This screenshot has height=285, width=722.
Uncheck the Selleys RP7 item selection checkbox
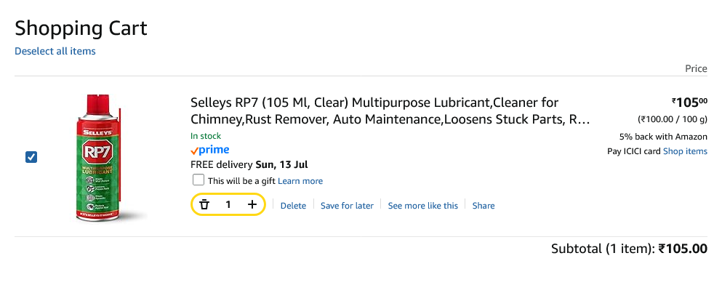tap(31, 158)
